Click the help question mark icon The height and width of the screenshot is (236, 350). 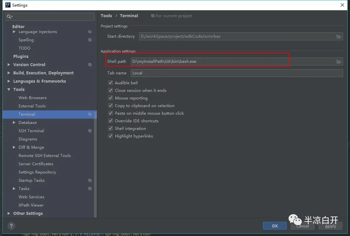pos(11,226)
